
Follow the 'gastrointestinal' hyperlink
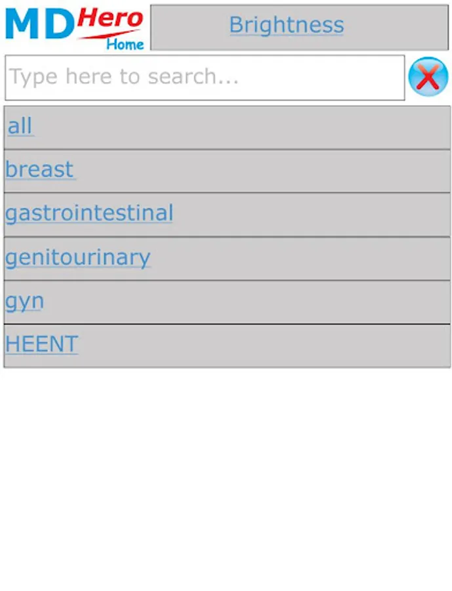89,213
